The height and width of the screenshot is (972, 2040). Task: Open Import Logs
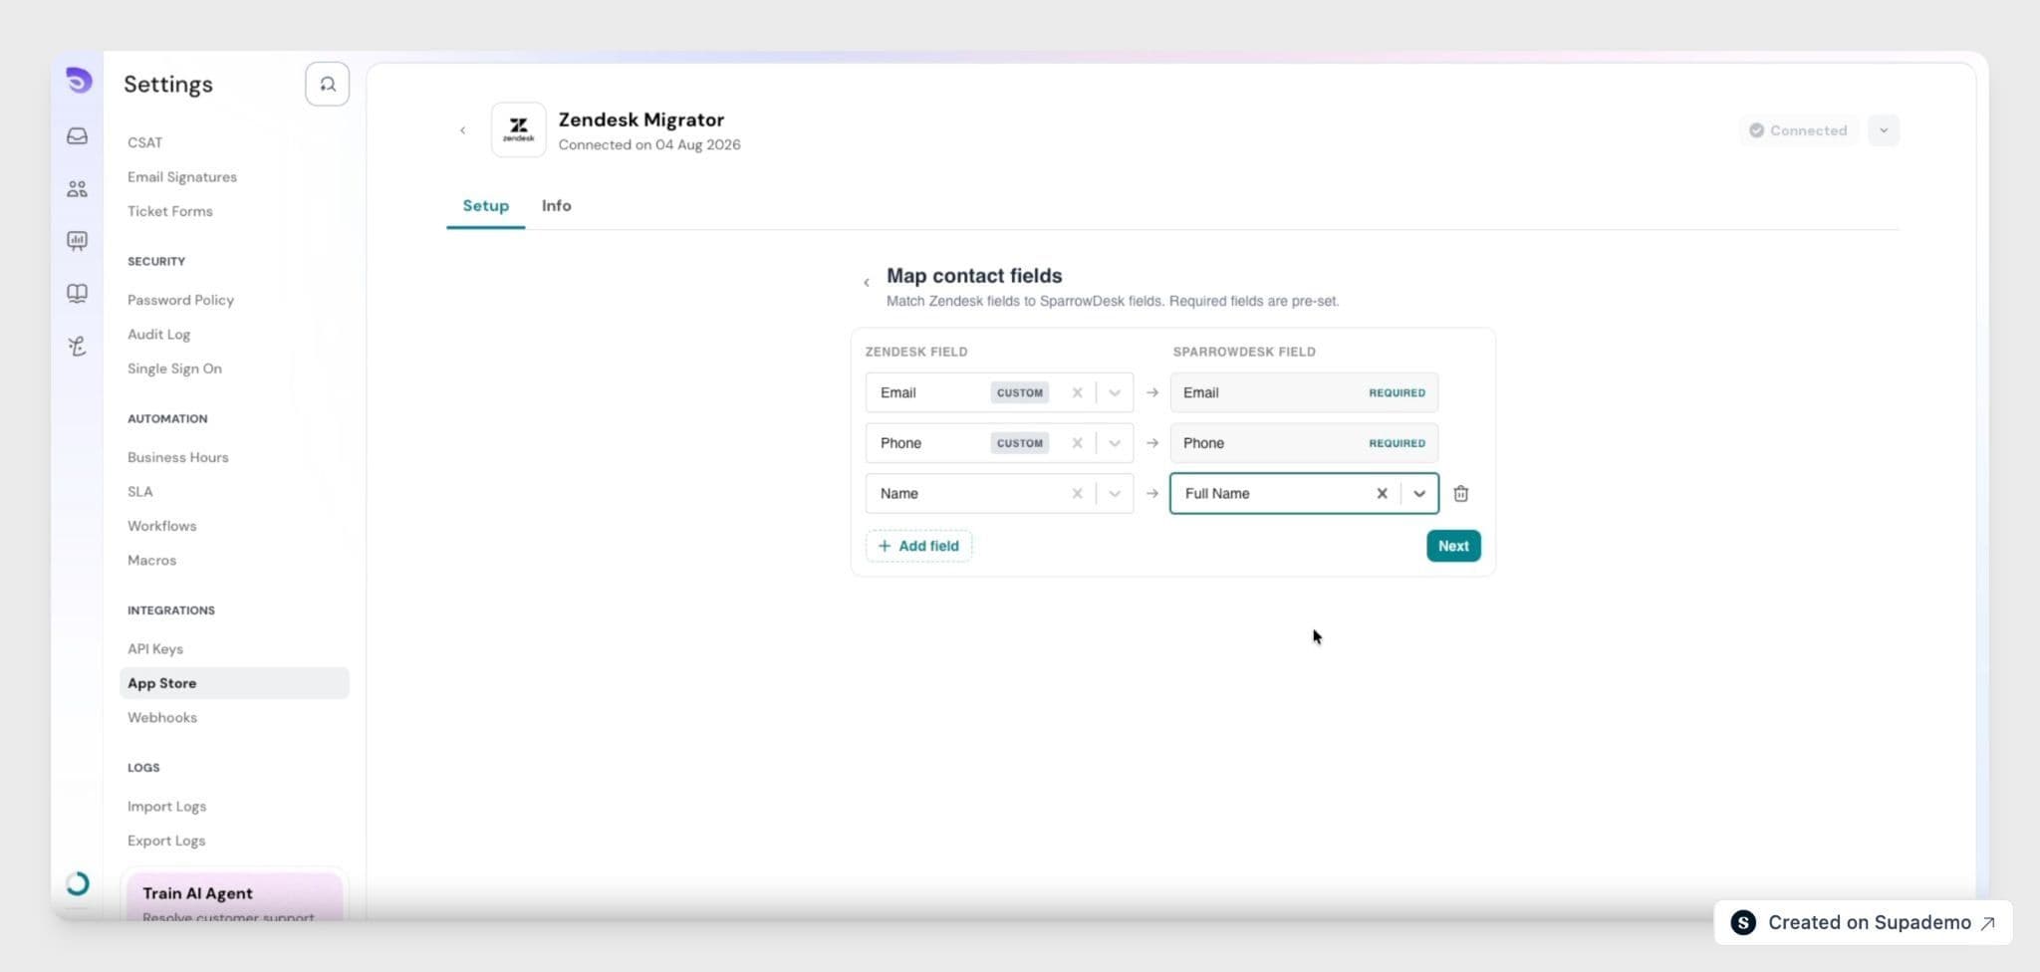[167, 807]
